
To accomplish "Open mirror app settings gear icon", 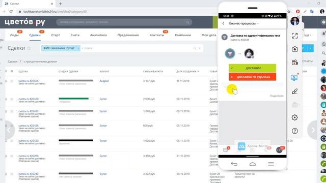I will pos(294,117).
